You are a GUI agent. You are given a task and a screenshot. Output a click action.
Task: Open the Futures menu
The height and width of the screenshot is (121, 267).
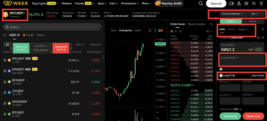(x=84, y=3)
